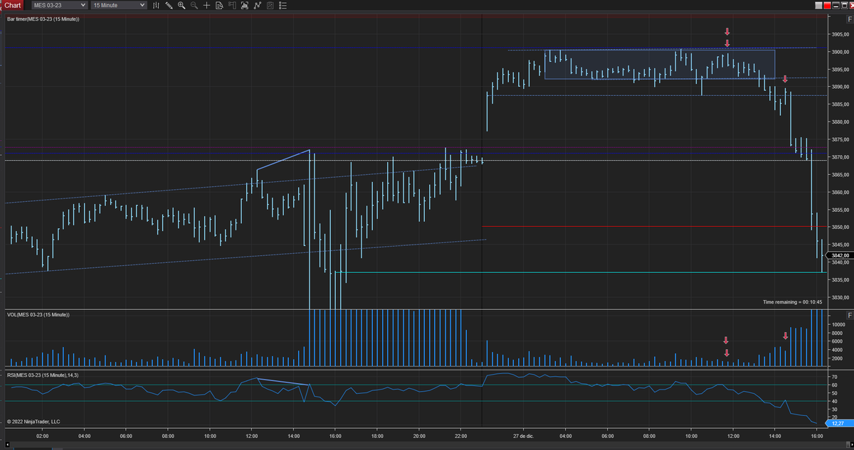Viewport: 854px width, 450px height.
Task: Click the 27 de dic. date label
Action: [x=523, y=435]
